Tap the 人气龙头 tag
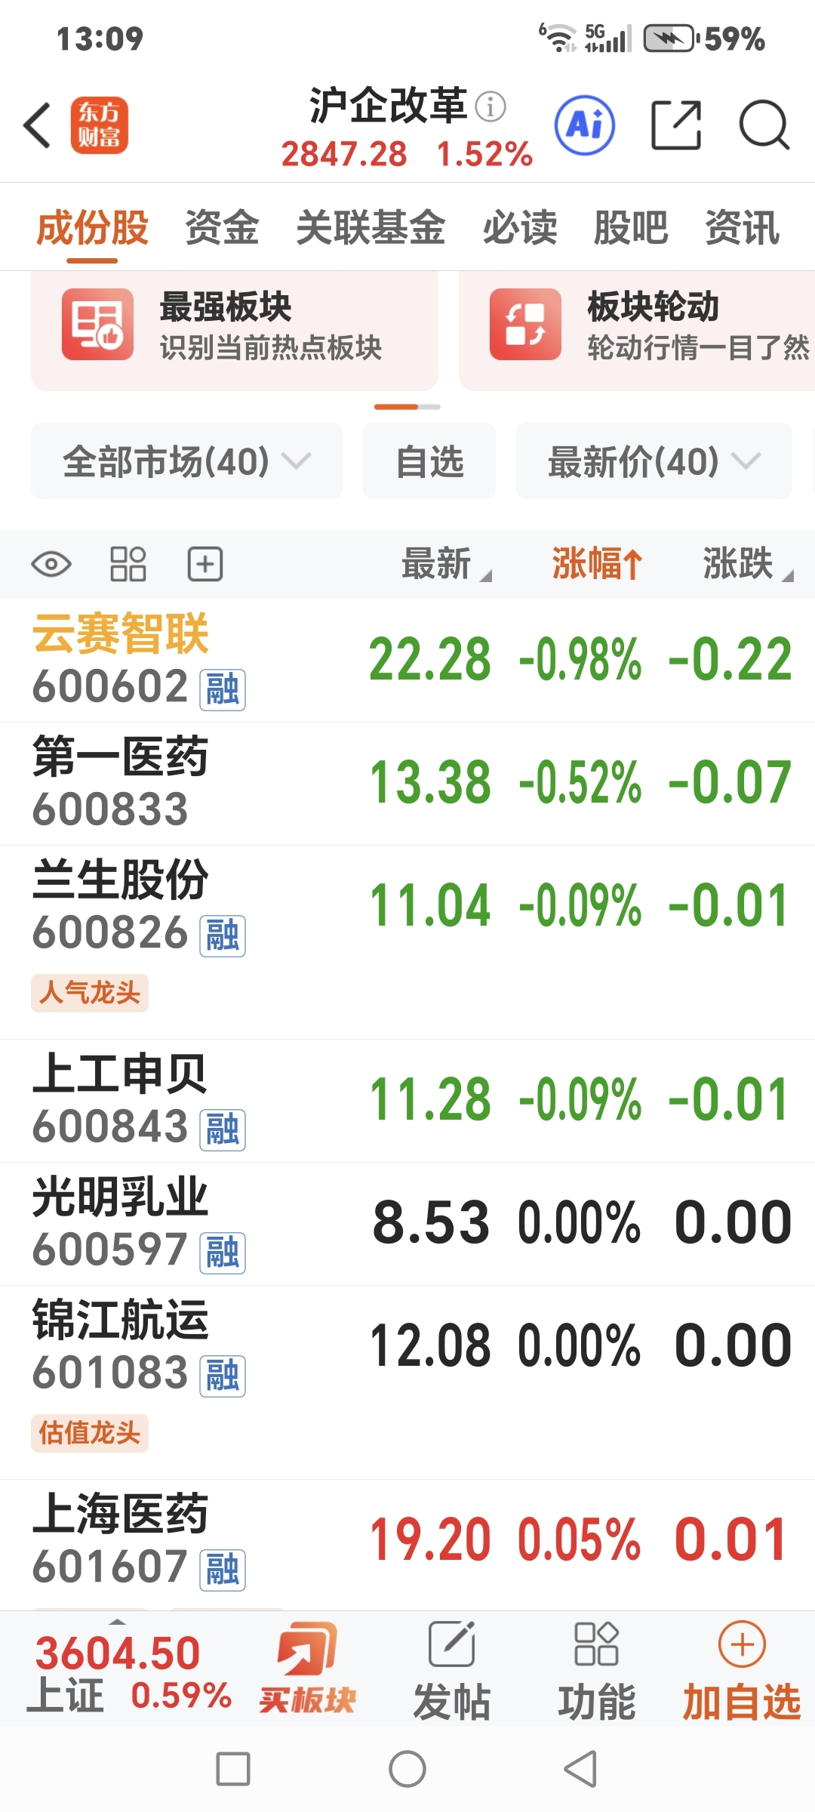815x1812 pixels. [x=90, y=993]
